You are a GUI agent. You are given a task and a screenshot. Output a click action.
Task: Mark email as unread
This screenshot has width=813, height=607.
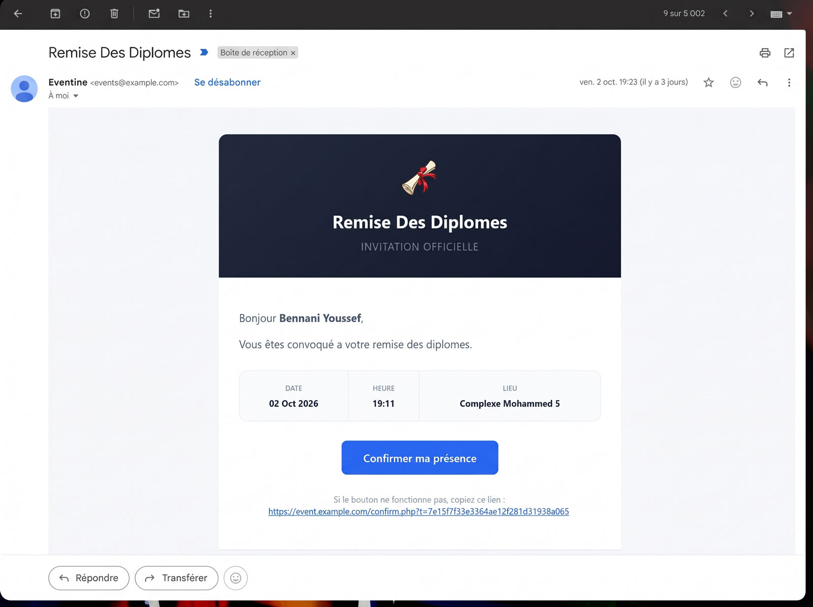coord(154,14)
